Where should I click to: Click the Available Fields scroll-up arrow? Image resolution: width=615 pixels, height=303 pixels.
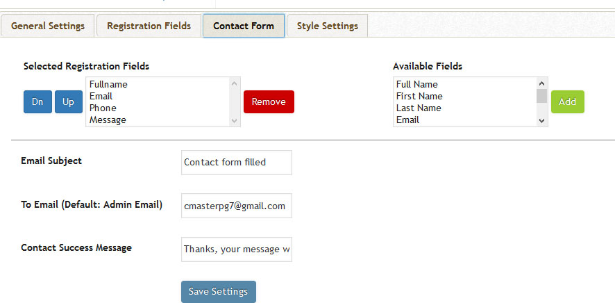tap(541, 83)
